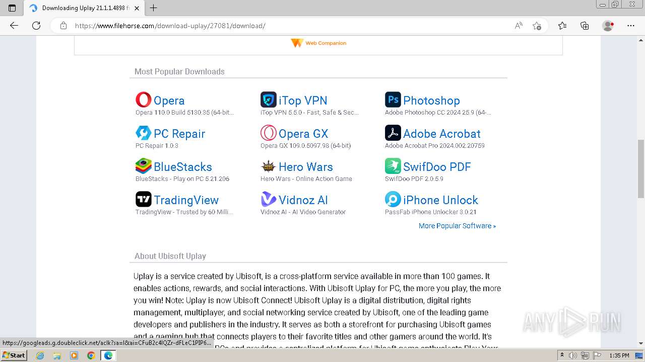Click the address bar URL

click(x=170, y=26)
